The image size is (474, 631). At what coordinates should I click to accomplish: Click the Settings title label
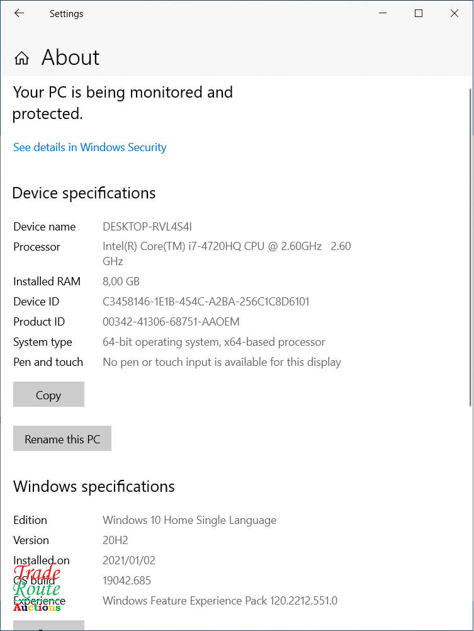coord(66,13)
